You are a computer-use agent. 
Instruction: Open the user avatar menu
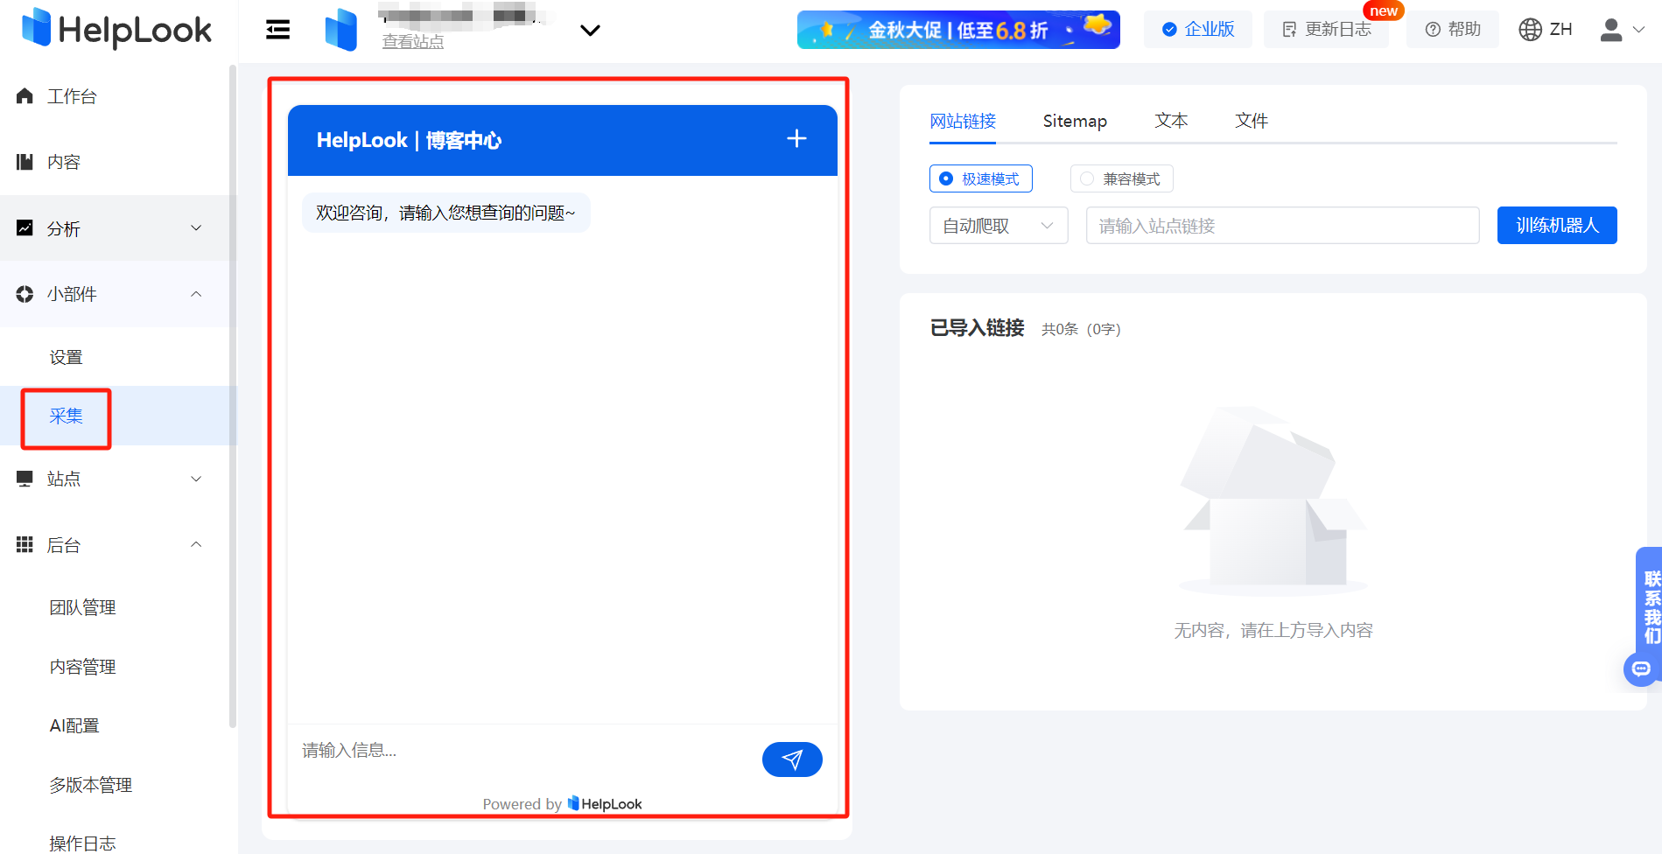[x=1611, y=30]
